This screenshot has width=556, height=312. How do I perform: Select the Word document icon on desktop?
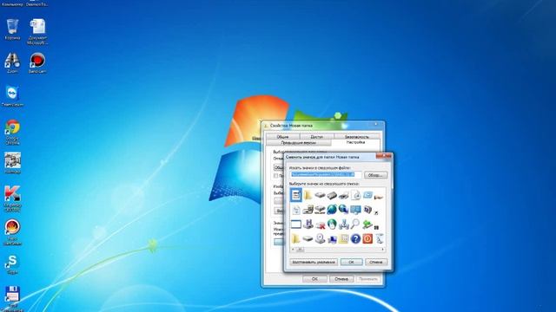click(x=37, y=32)
